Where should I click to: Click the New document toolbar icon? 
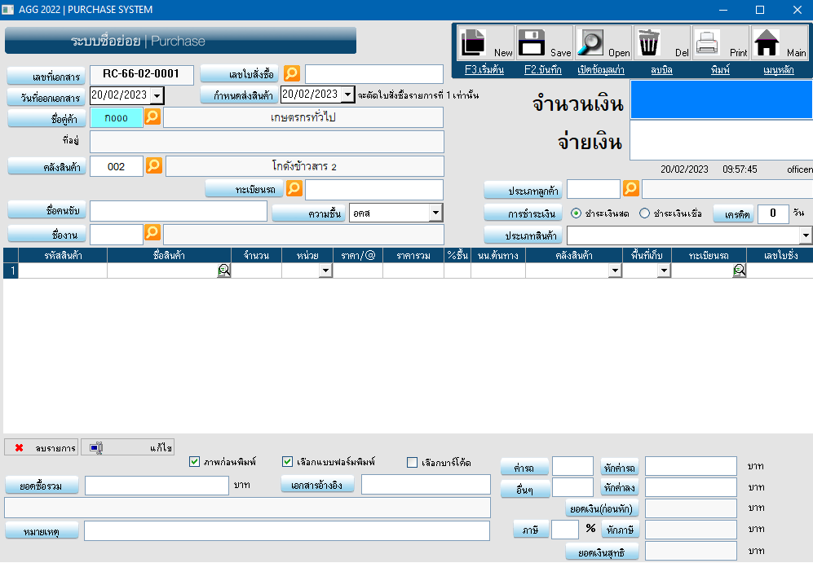click(x=485, y=42)
